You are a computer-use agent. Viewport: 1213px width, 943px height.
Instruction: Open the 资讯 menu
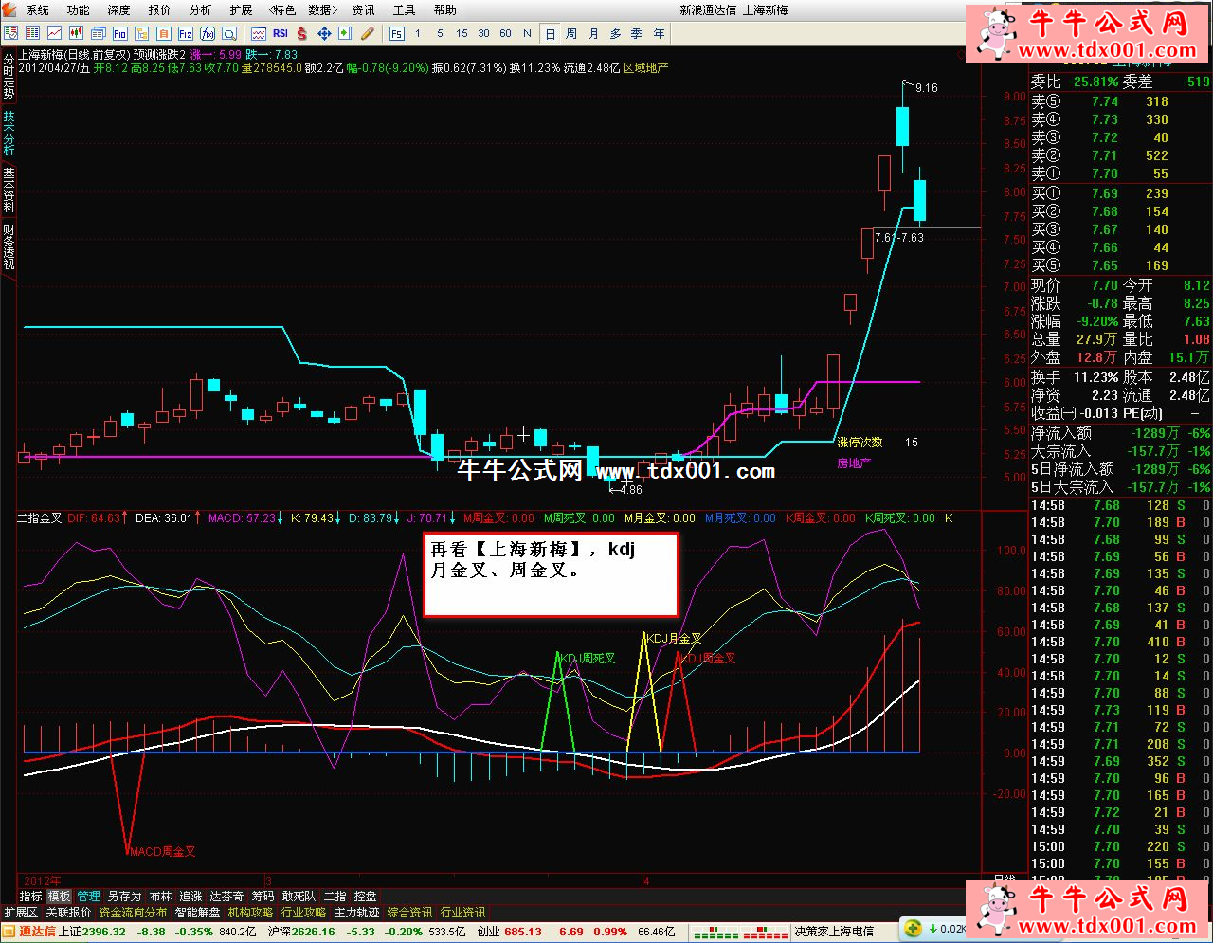pyautogui.click(x=363, y=9)
